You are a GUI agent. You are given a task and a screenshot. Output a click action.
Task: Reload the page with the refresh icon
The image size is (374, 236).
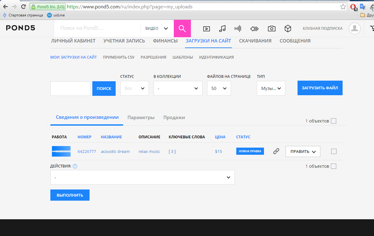coord(23,7)
